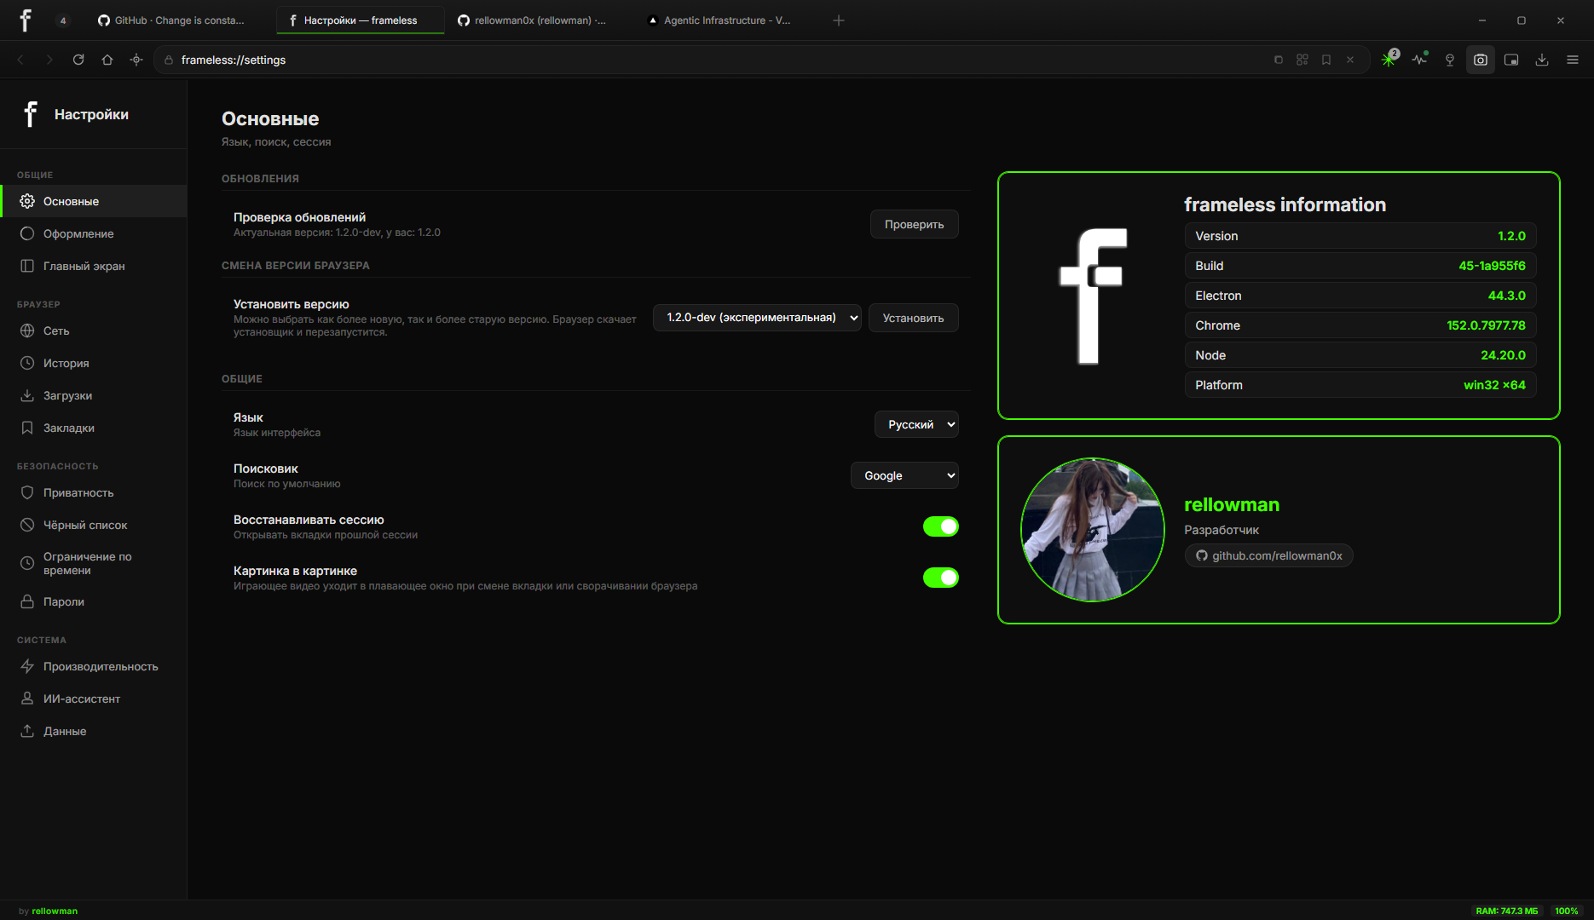Open the github.com/rellowman0x link
Viewport: 1594px width, 920px height.
tap(1268, 555)
